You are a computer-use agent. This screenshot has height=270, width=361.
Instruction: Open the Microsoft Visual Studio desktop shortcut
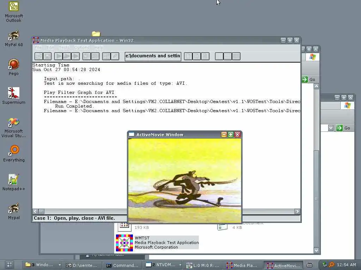(x=14, y=128)
